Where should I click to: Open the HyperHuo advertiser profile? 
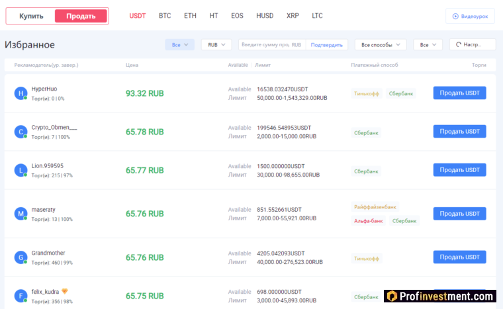click(44, 89)
